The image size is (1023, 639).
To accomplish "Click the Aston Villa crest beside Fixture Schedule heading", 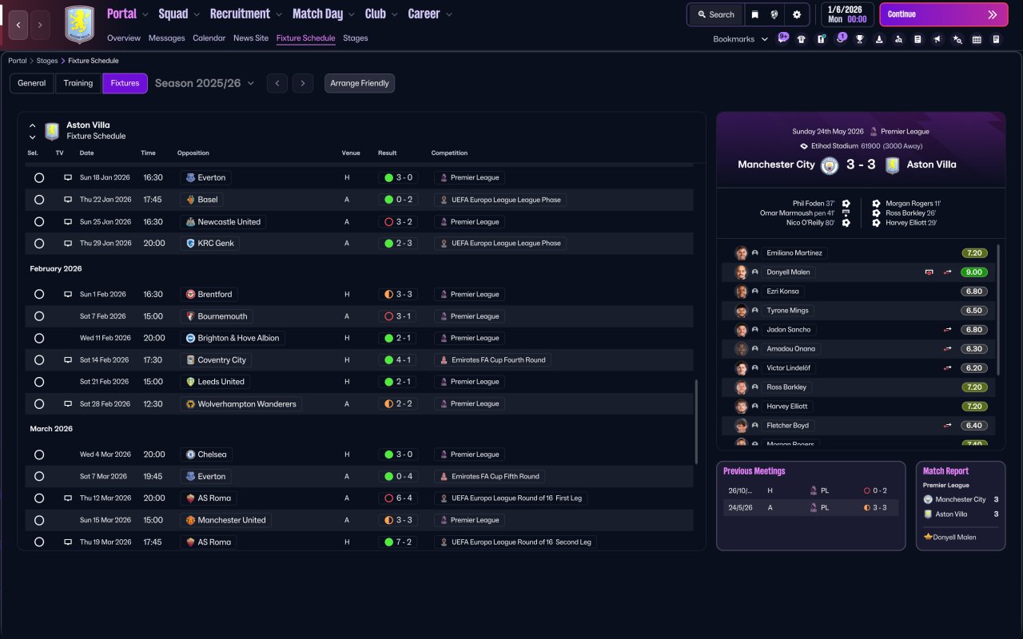I will point(52,131).
